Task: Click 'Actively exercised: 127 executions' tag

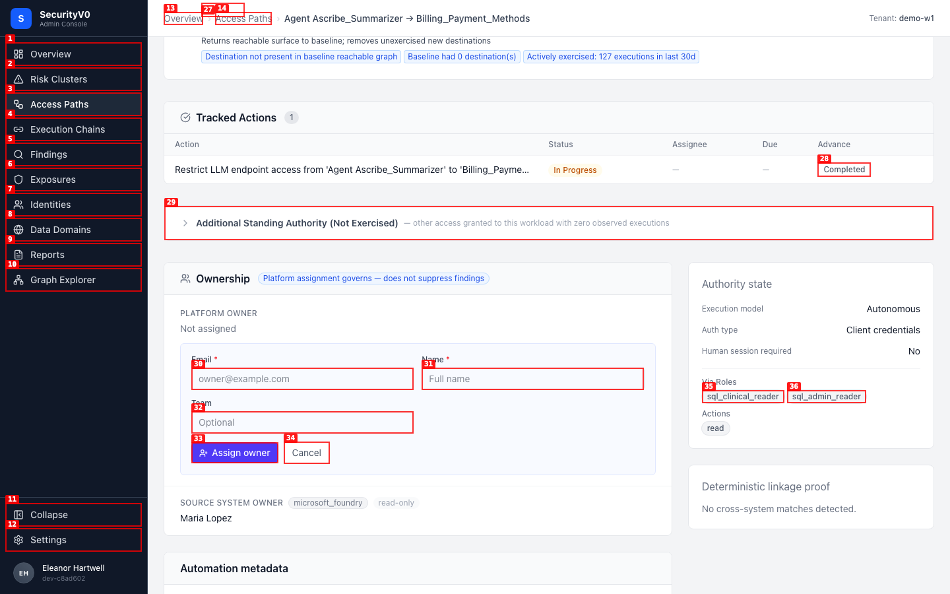Action: (611, 57)
